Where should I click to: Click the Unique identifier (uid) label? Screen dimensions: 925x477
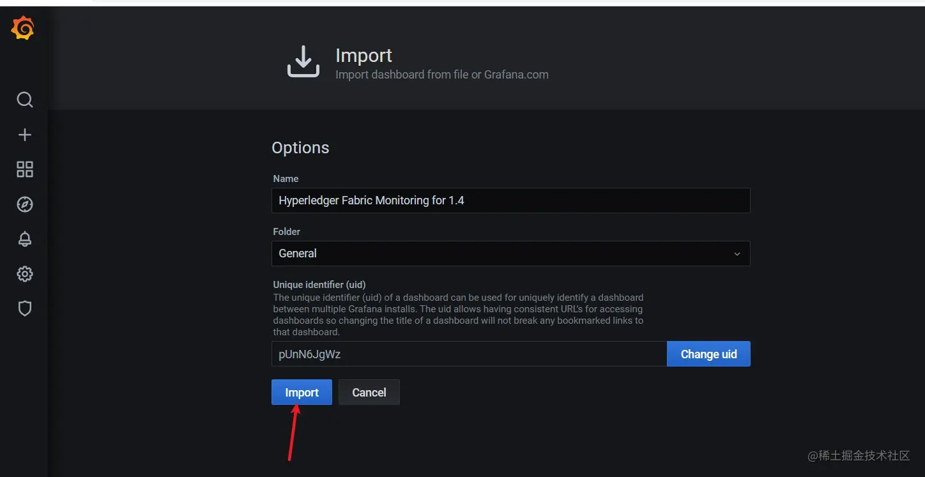(x=319, y=285)
